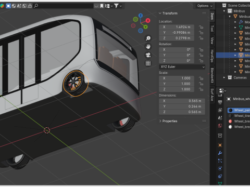The height and width of the screenshot is (187, 250).
Task: Lock the Rotation Y value
Action: pyautogui.click(x=201, y=56)
